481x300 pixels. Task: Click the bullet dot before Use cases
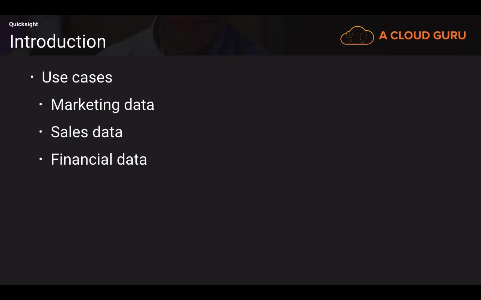pos(32,77)
